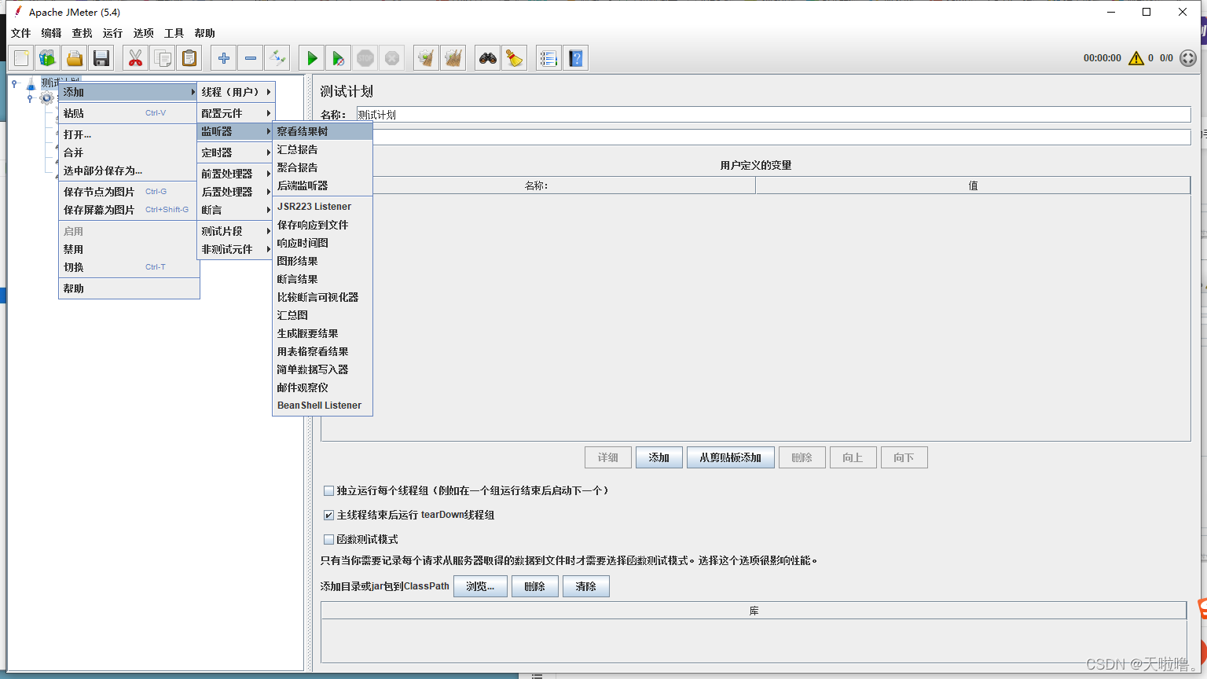
Task: Select 汇总报告 listener
Action: pos(322,149)
